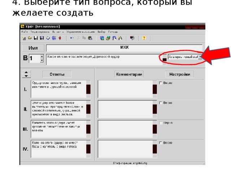Image resolution: width=231 pixels, height=173 pixels.
Task: Click the blue and white page toolbar icon
Action: point(114,38)
